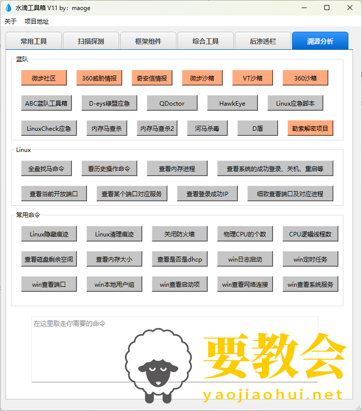Launch D-eys绿盟应急 tool

(x=109, y=103)
